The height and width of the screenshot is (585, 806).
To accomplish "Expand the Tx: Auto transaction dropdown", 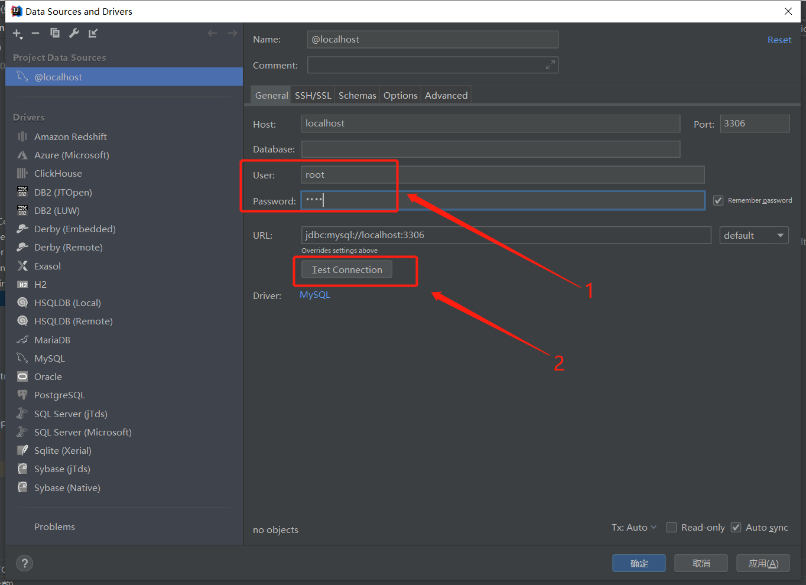I will 634,528.
